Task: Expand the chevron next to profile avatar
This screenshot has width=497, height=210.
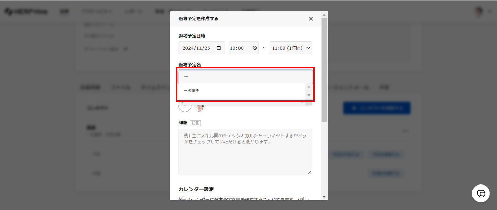Action: (489, 12)
